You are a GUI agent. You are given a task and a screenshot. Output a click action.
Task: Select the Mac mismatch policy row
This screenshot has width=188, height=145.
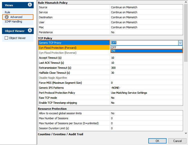74,27
